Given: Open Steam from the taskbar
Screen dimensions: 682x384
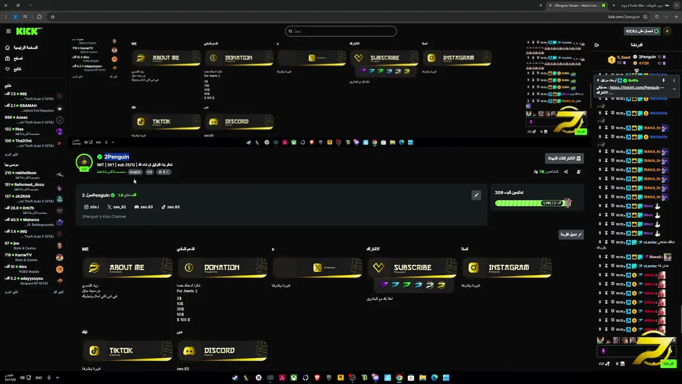Looking at the screenshot, I should [x=235, y=378].
